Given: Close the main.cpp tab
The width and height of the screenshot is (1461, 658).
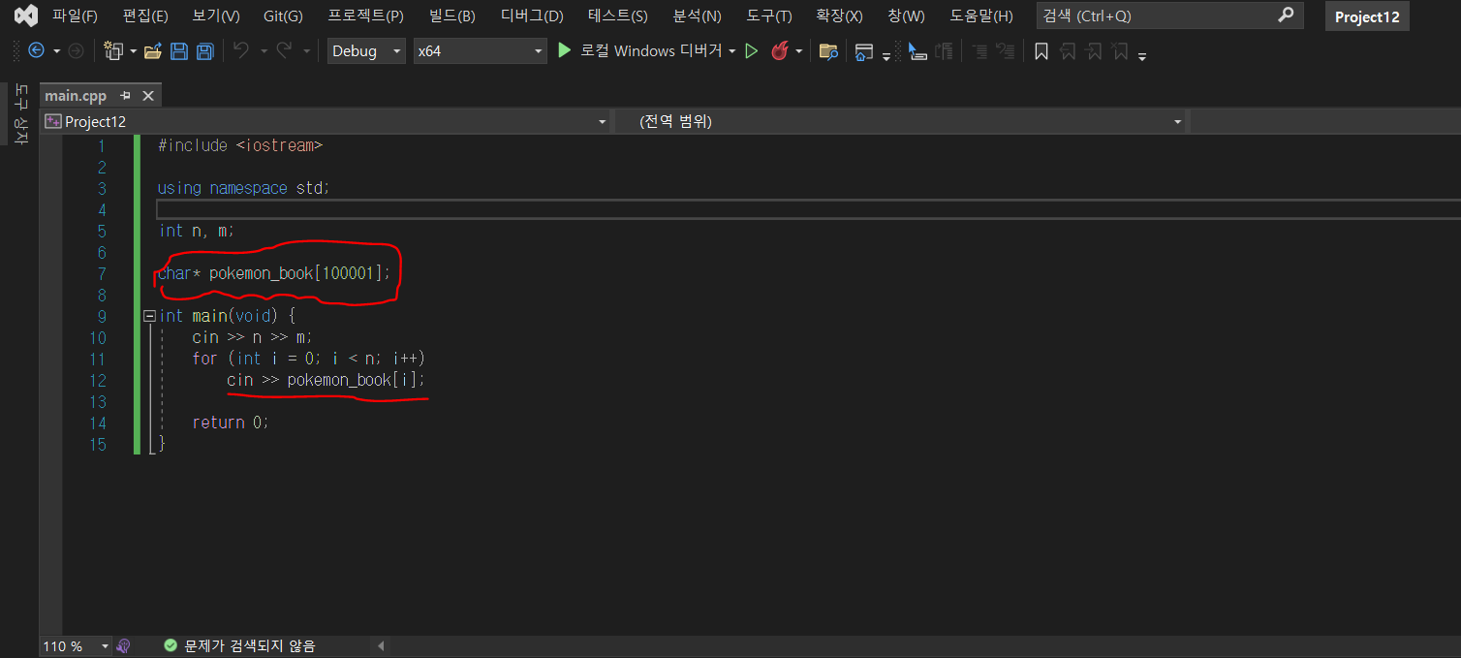Looking at the screenshot, I should tap(148, 96).
